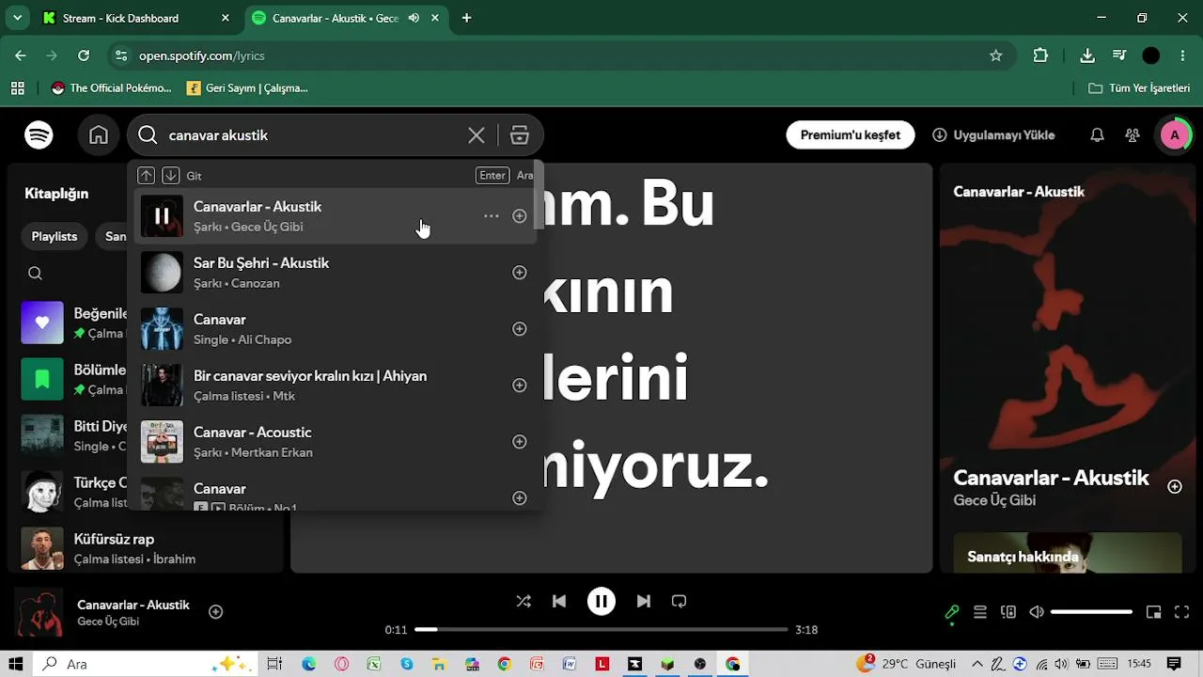Screen dimensions: 1203x677
Task: Clear the search field with the X
Action: [x=477, y=135]
